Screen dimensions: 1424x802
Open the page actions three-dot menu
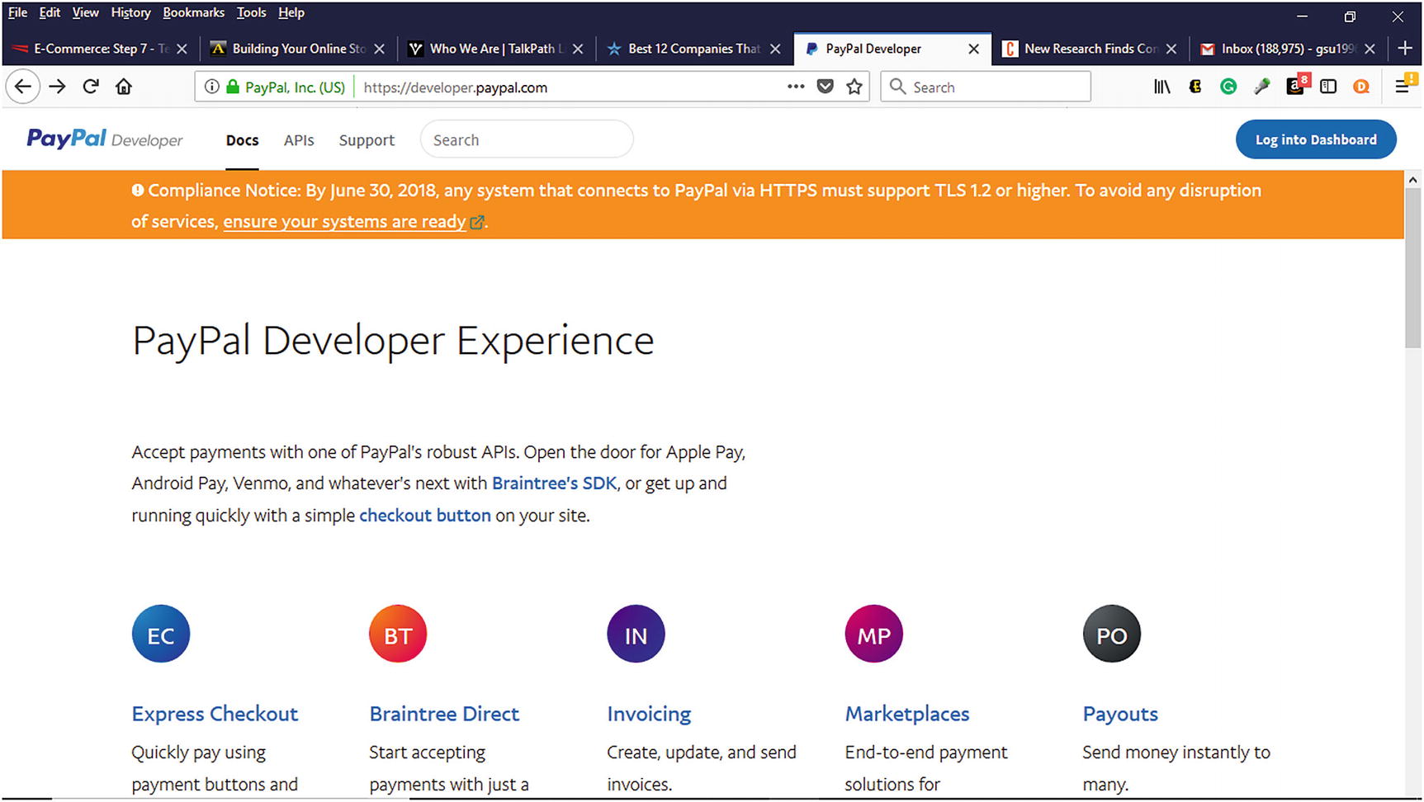point(795,87)
